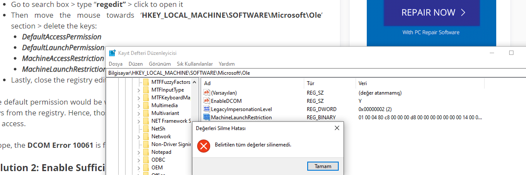
Task: Open the Görünüm menu
Action: coord(163,64)
